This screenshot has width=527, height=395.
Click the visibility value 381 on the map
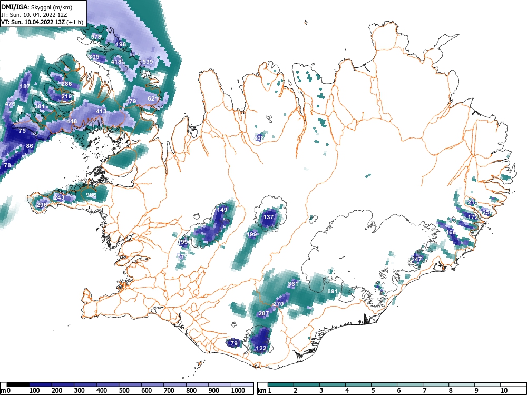40,107
